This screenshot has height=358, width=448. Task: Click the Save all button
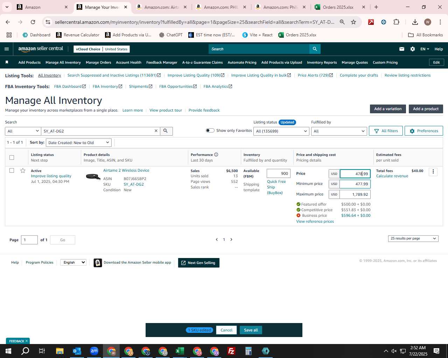[251, 330]
